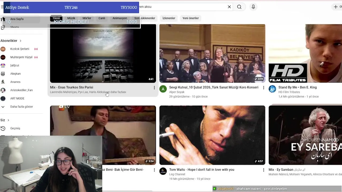Open Sevgi Kutval Türk Sanat Müziği title

point(214,87)
